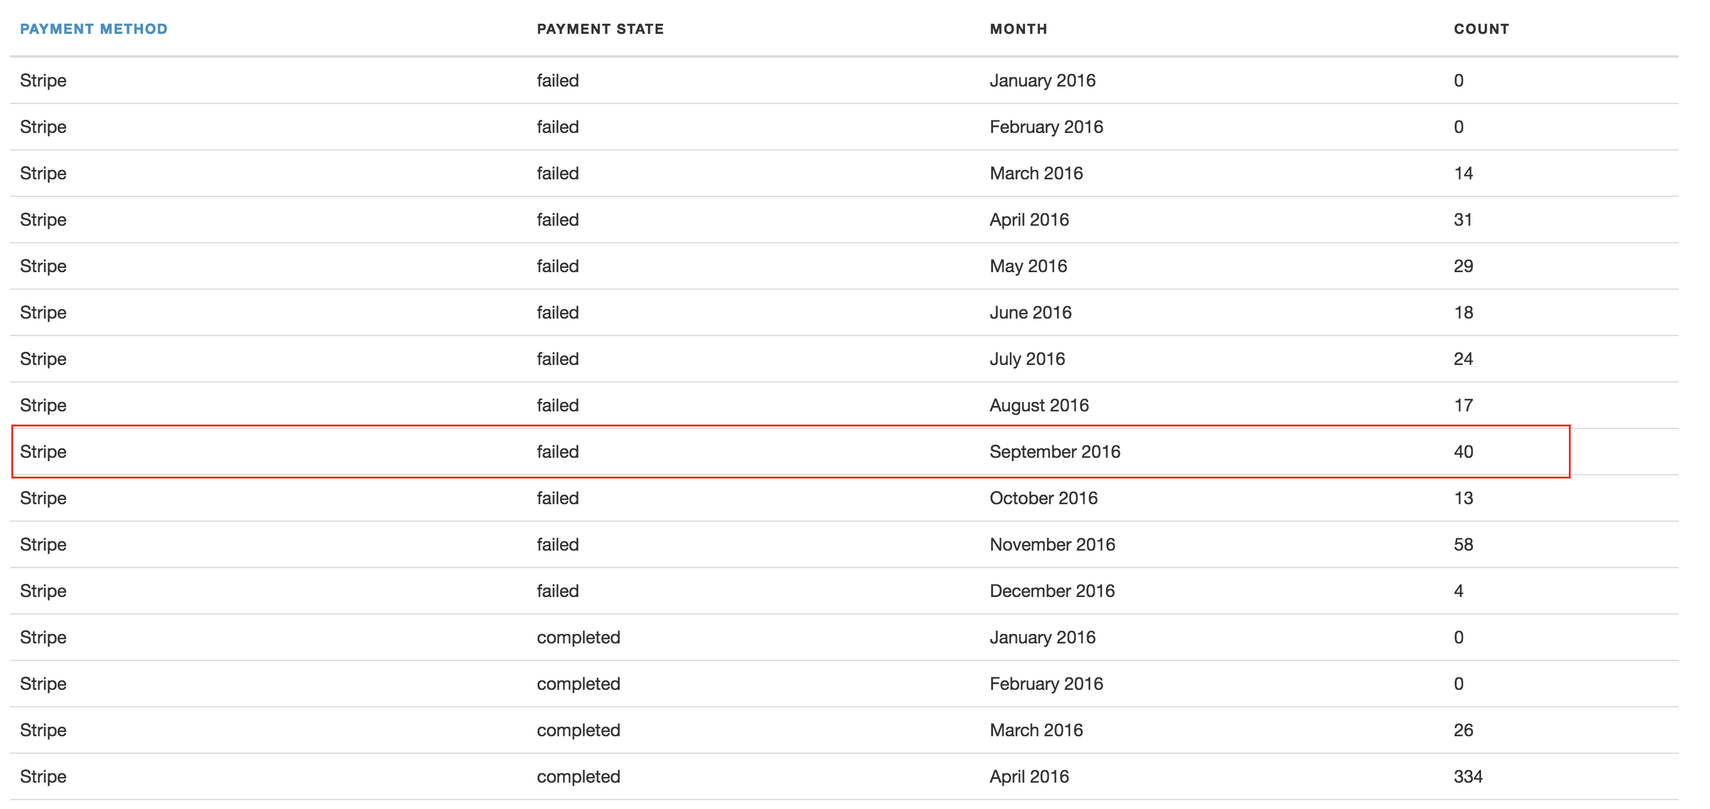The width and height of the screenshot is (1710, 809).
Task: Click count 58 in November 2016 row
Action: (1463, 545)
